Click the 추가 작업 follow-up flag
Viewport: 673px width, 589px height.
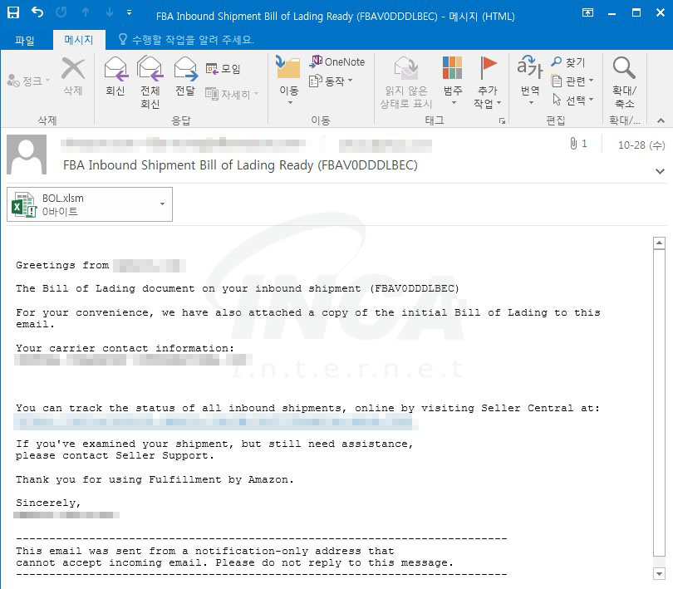(488, 81)
